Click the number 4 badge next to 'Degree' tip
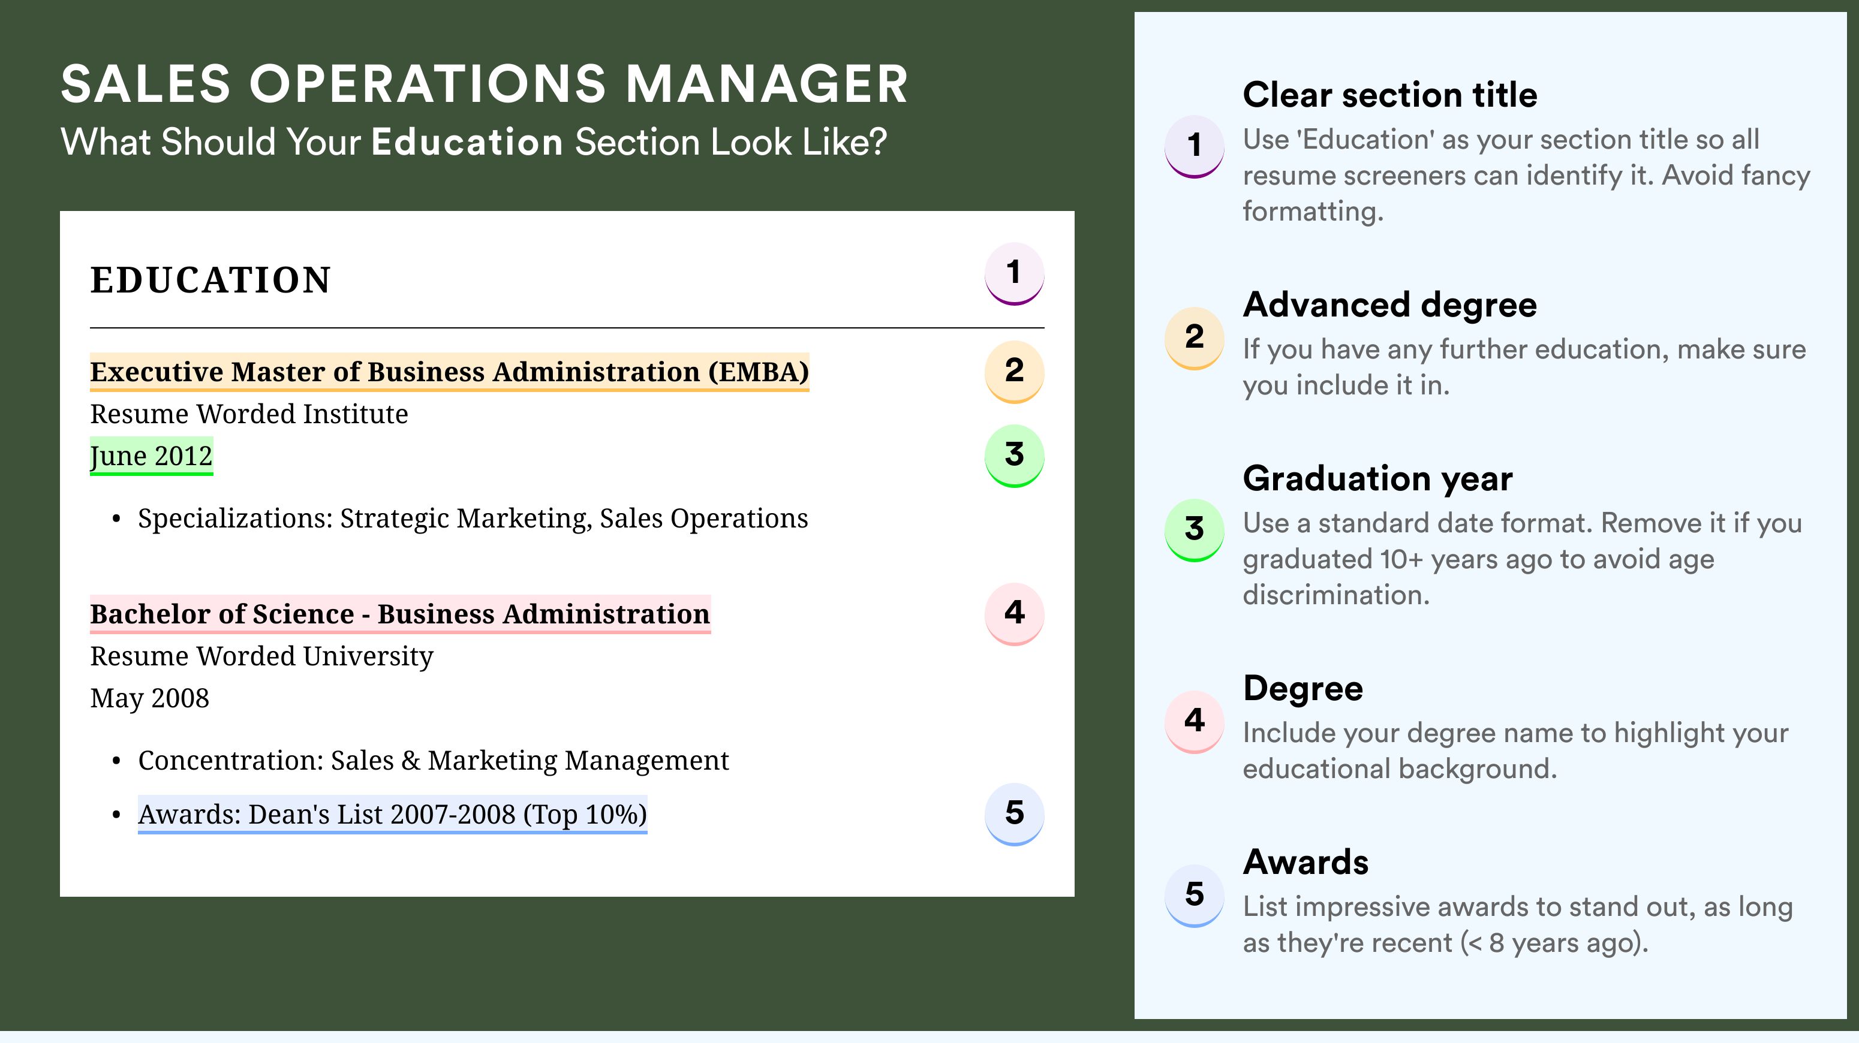1859x1043 pixels. coord(1195,722)
